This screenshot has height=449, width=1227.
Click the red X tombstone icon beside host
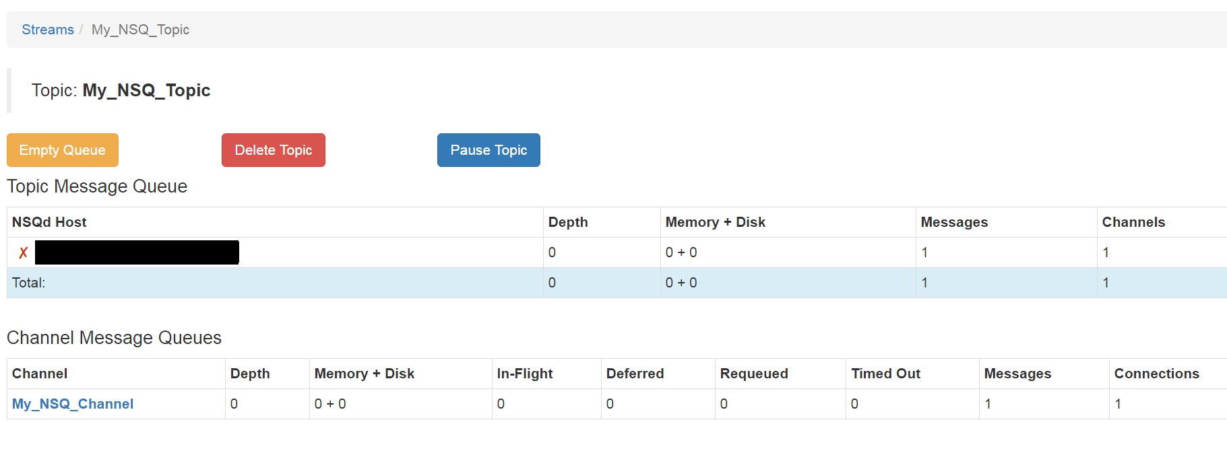click(23, 253)
